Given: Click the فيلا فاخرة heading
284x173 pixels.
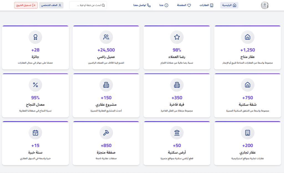Looking at the screenshot, I should (177, 104).
